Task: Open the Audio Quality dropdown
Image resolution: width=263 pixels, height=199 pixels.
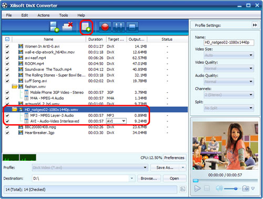Action: (229, 81)
